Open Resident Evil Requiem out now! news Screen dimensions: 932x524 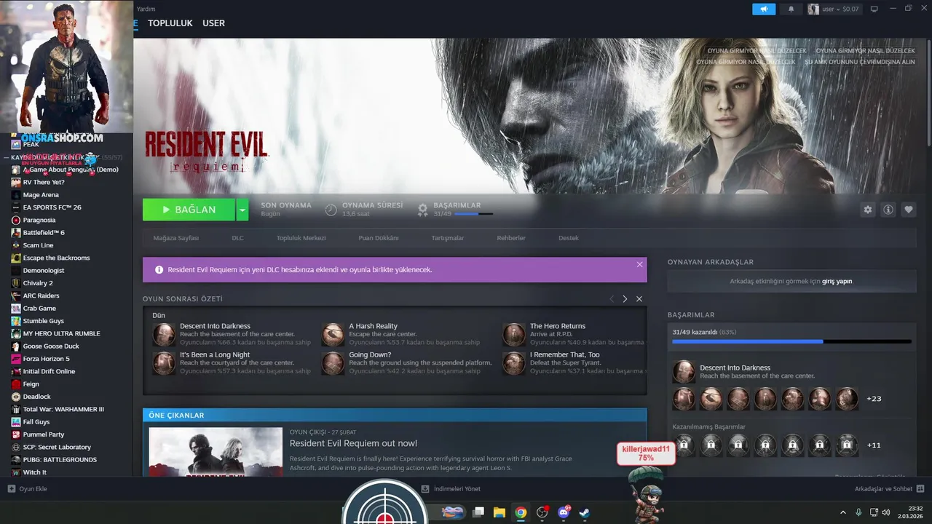353,443
